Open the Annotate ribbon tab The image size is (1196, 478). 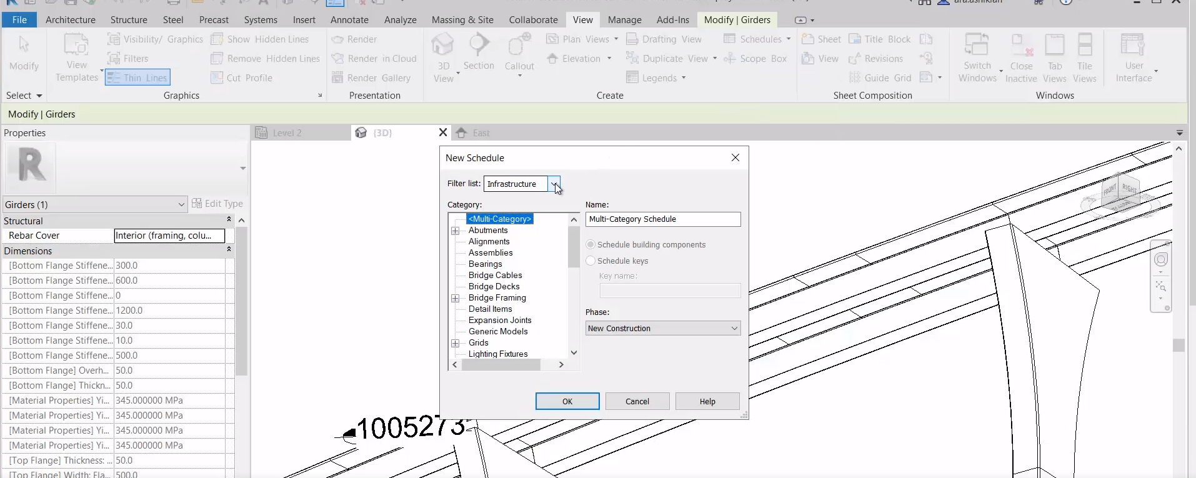349,20
